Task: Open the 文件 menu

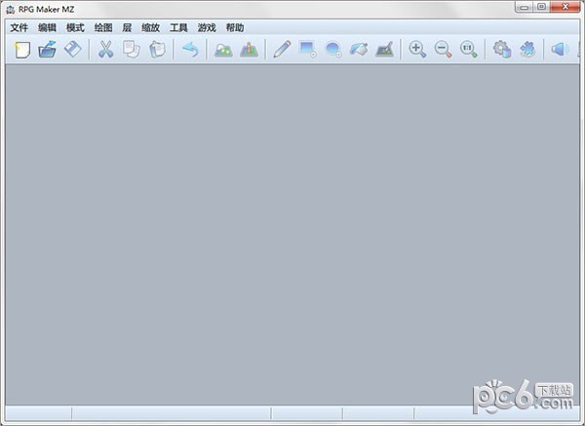Action: coord(19,27)
